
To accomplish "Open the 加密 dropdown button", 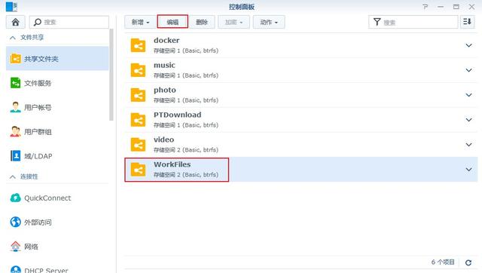I will [x=233, y=22].
